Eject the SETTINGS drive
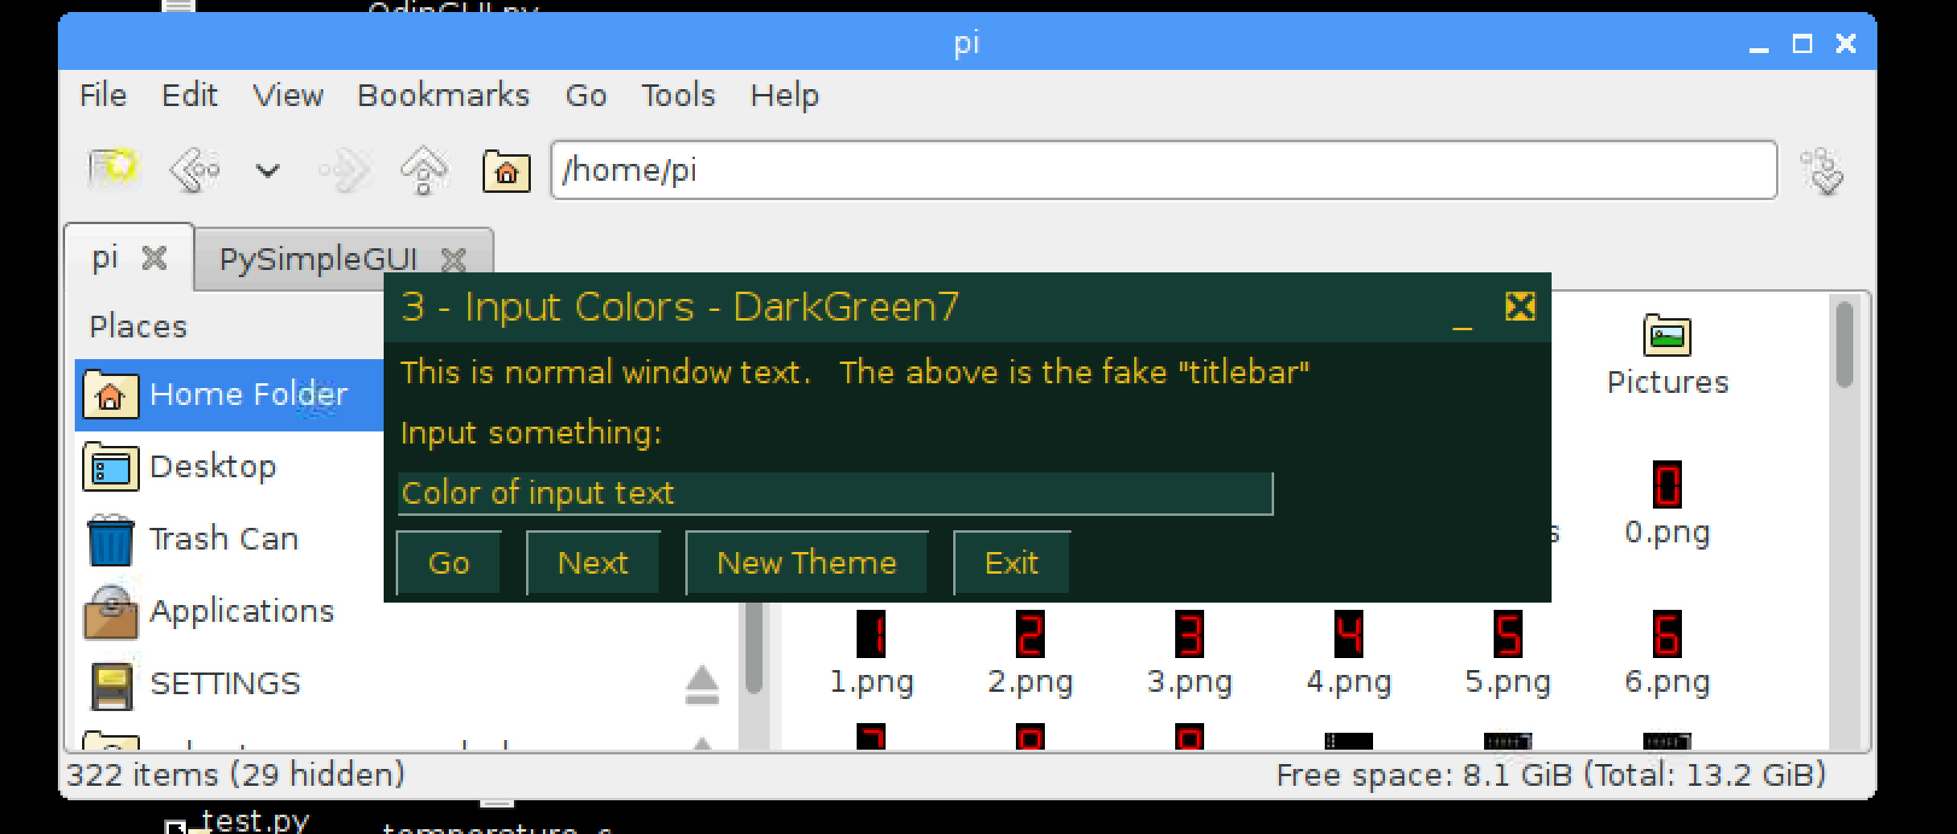 (x=701, y=685)
